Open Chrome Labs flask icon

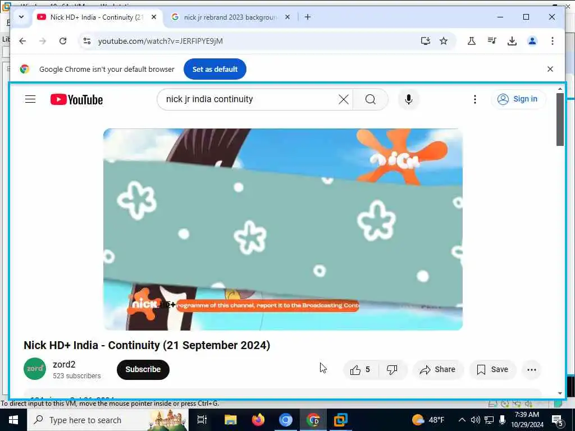tap(472, 41)
